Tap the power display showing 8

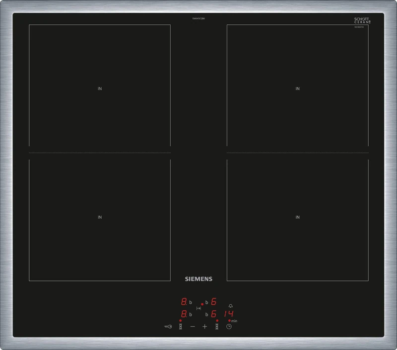click(184, 300)
